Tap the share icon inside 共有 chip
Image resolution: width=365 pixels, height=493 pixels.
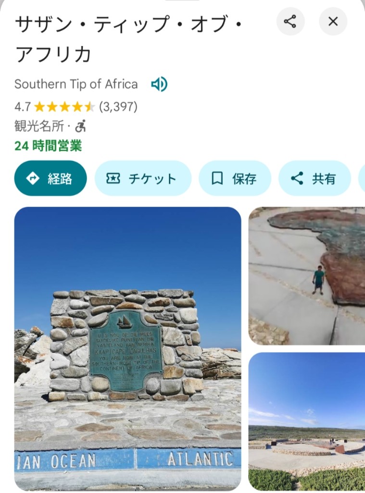point(297,178)
